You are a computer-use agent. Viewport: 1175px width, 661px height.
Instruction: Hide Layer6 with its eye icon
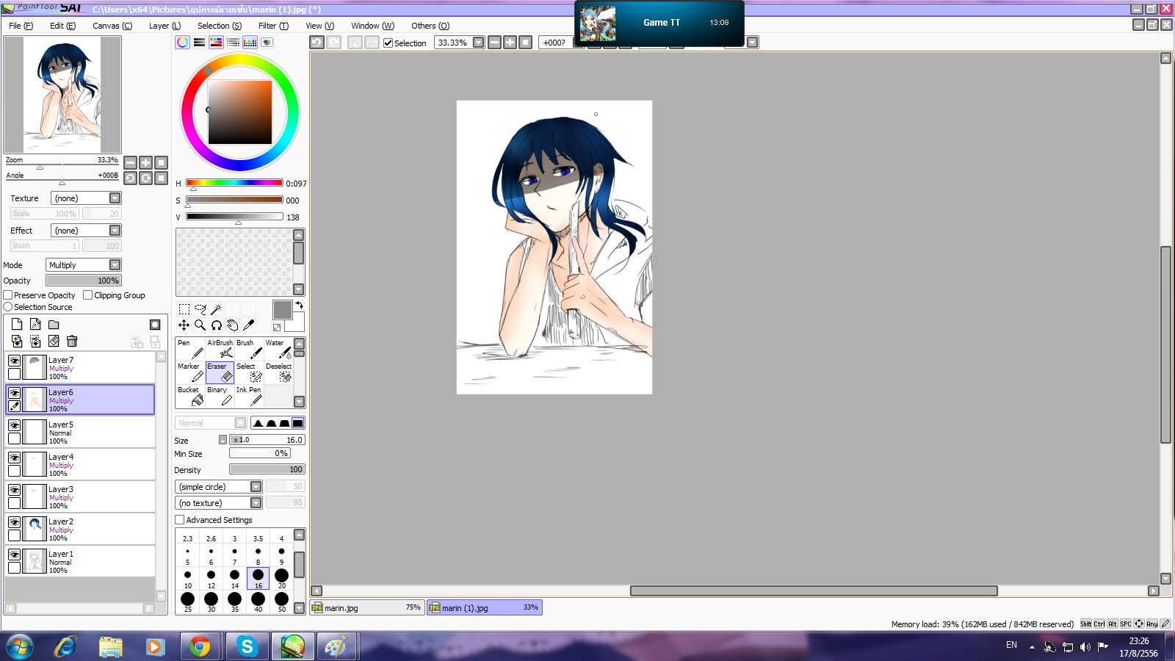point(14,393)
